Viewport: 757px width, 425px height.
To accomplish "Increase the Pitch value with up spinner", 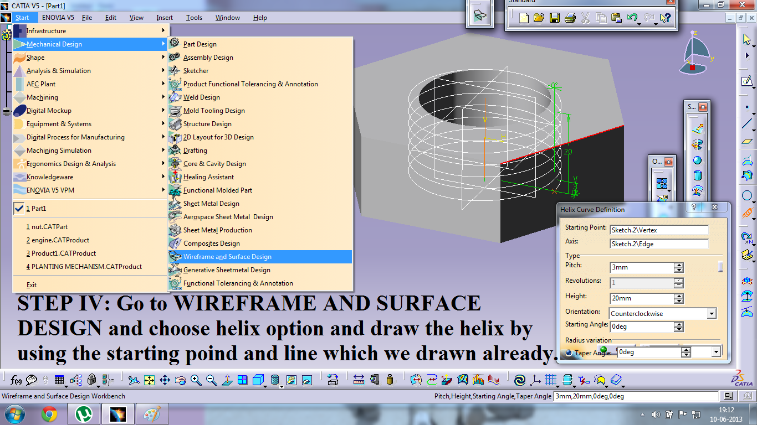I will (679, 265).
